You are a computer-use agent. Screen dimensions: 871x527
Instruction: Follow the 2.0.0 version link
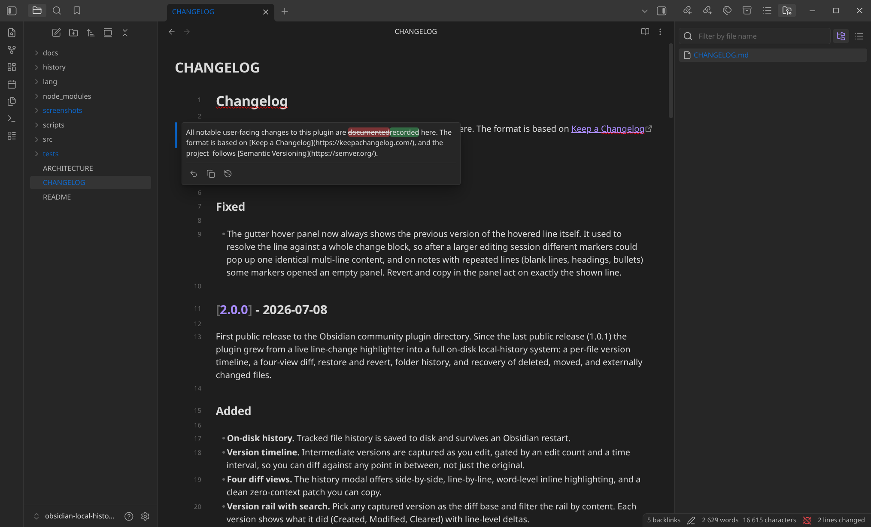click(x=234, y=309)
